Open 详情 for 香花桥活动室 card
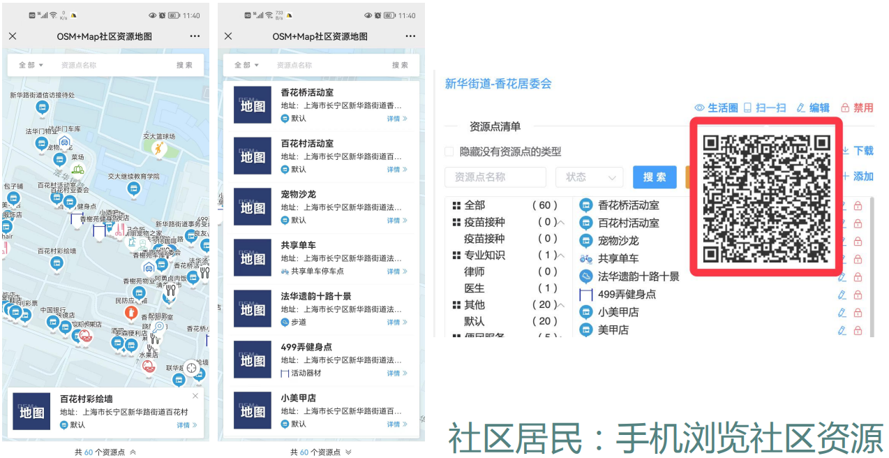The width and height of the screenshot is (889, 458). [x=397, y=119]
